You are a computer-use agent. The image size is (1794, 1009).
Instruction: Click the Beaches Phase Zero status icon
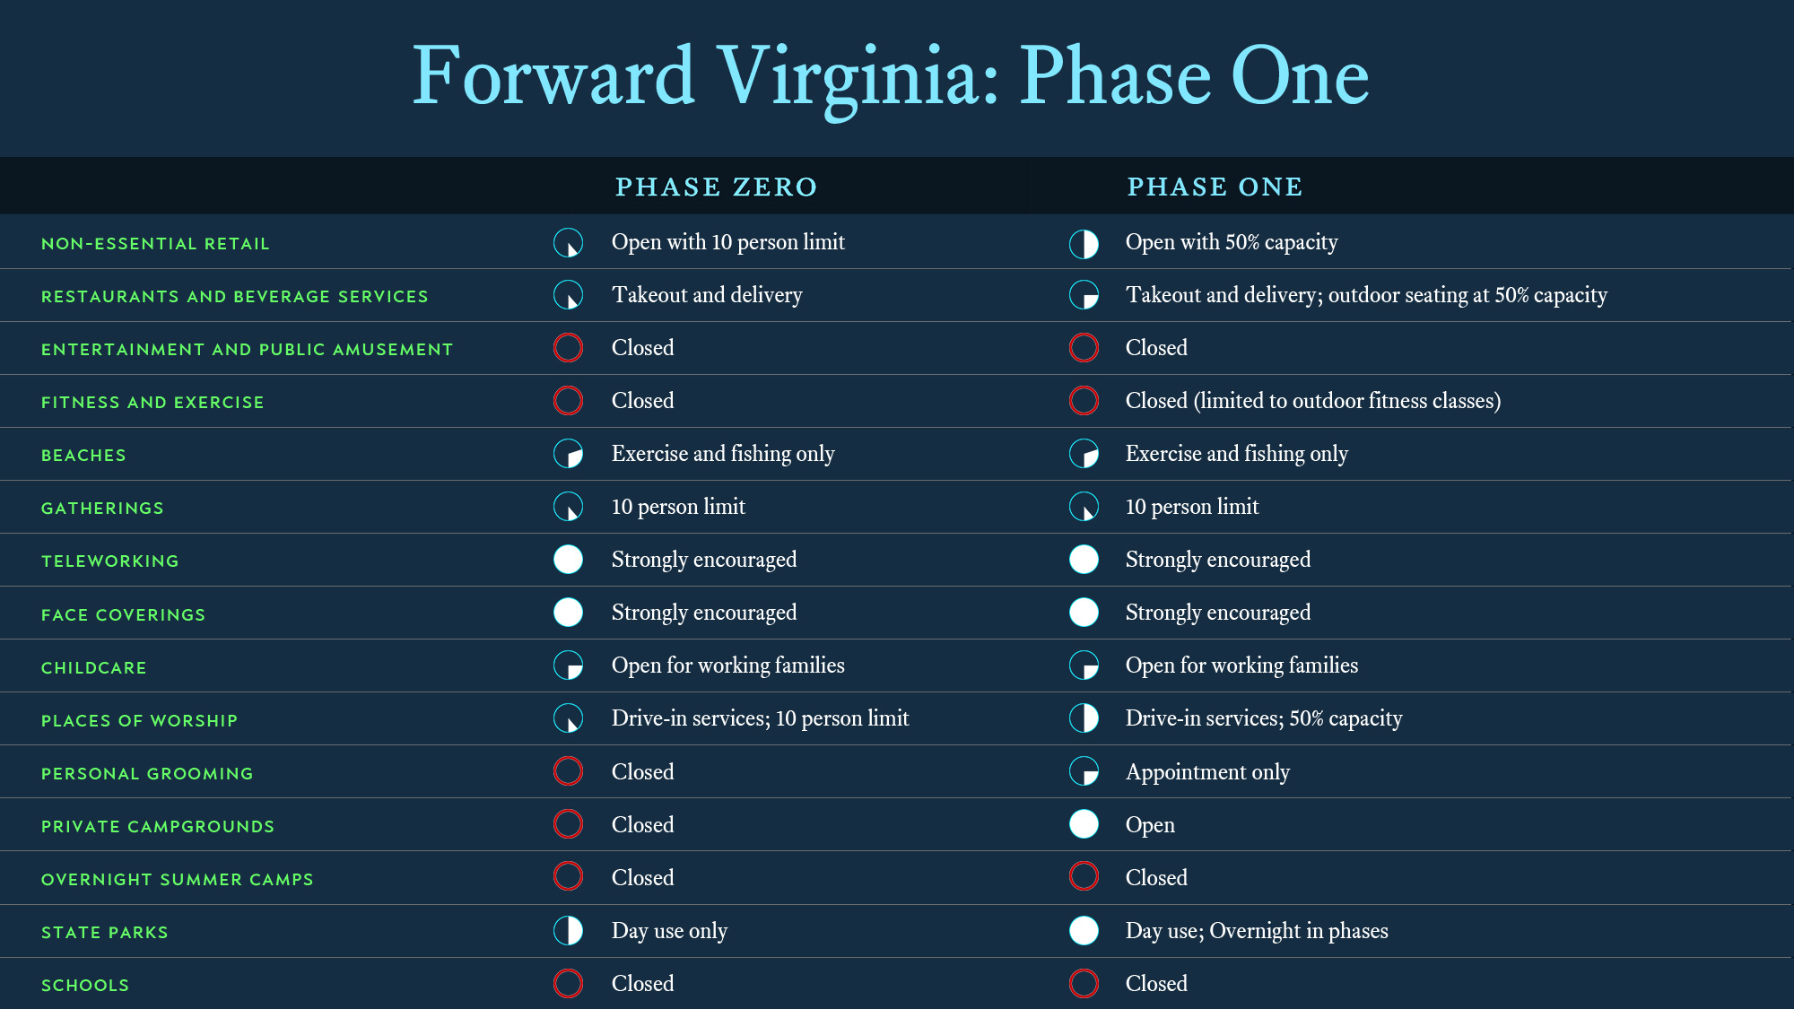coord(568,454)
